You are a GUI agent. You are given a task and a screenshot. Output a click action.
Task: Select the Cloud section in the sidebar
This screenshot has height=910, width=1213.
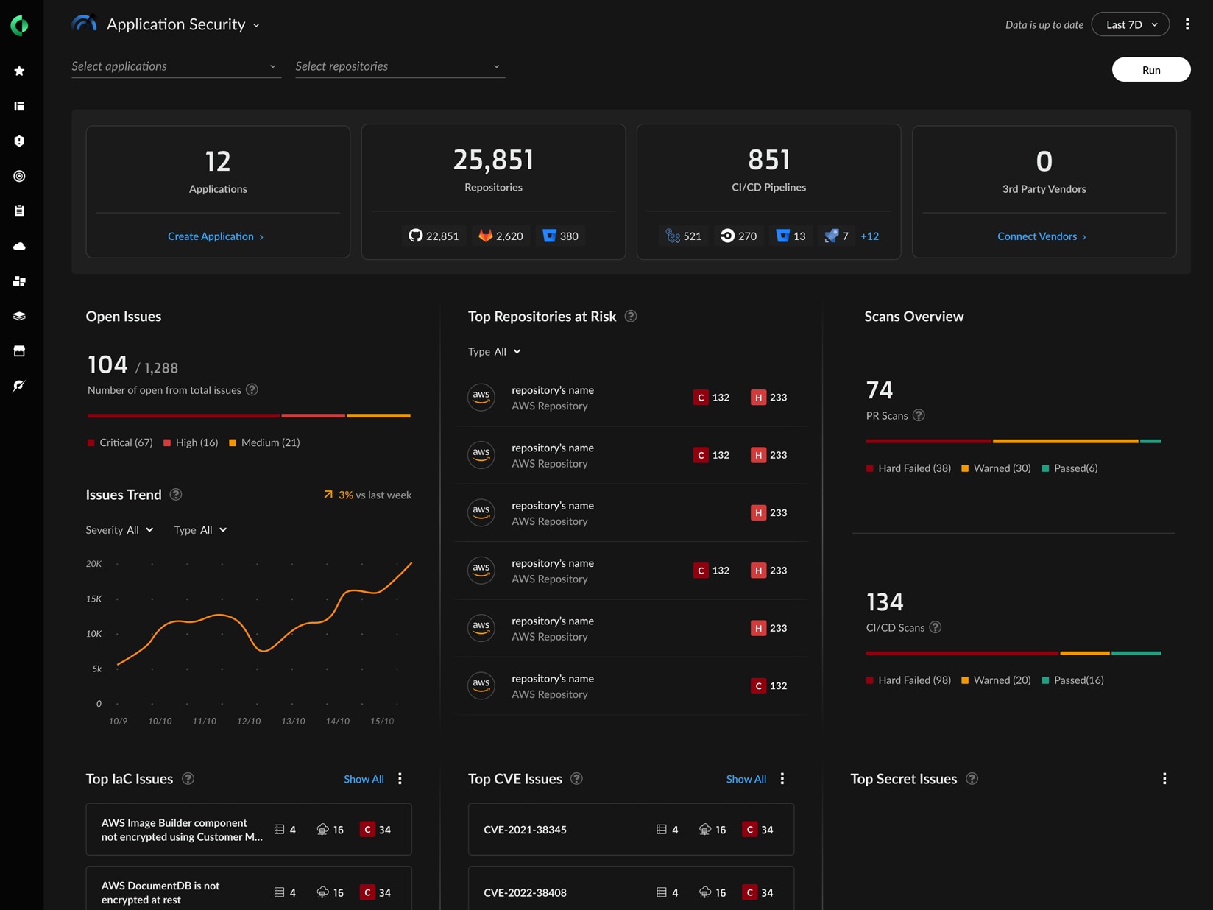point(19,246)
